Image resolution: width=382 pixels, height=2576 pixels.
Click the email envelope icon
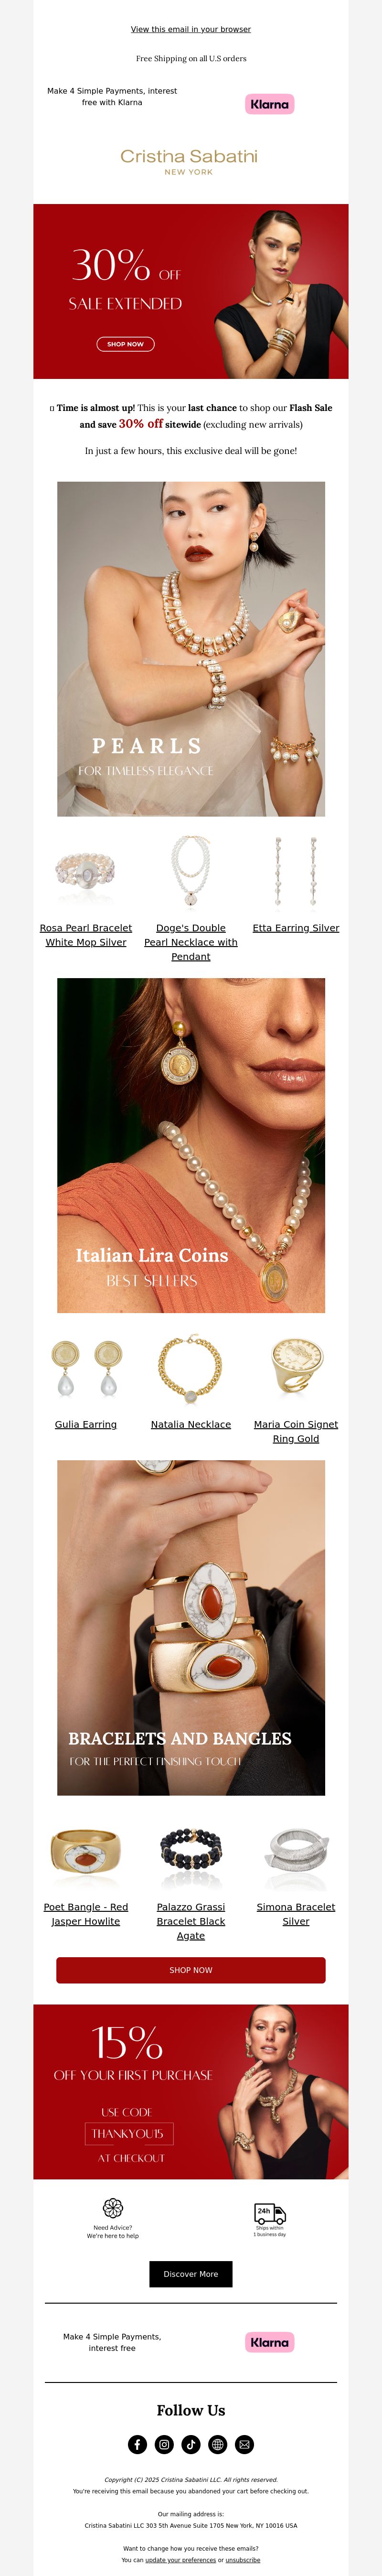tap(244, 2444)
